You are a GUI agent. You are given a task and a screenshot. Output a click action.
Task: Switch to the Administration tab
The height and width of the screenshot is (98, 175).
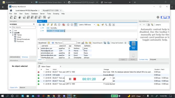[15, 57]
